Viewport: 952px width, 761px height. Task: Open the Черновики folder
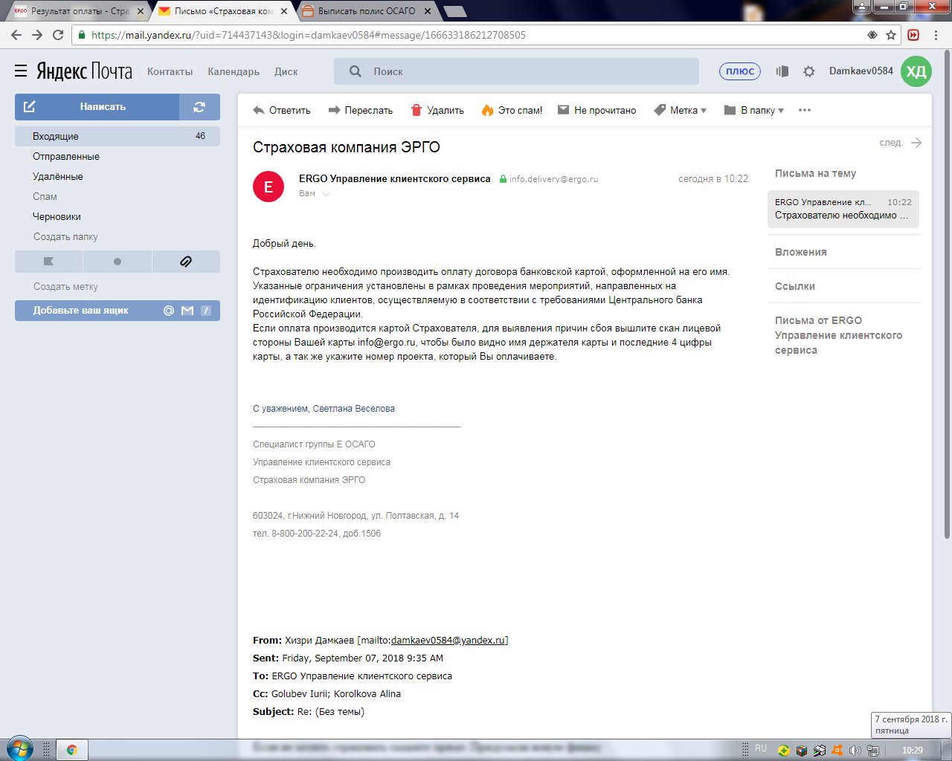click(x=57, y=217)
